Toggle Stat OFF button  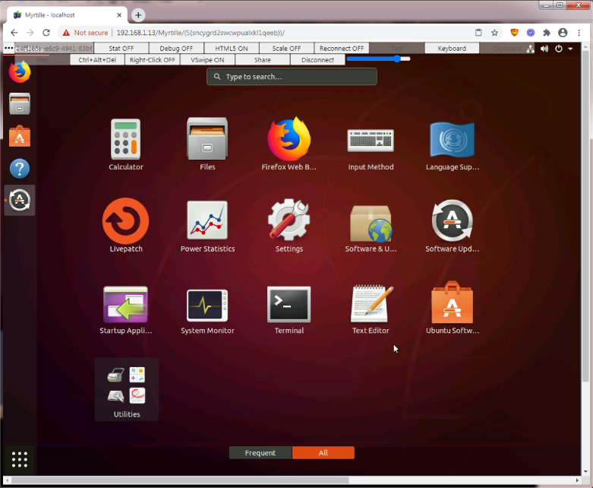[x=121, y=48]
